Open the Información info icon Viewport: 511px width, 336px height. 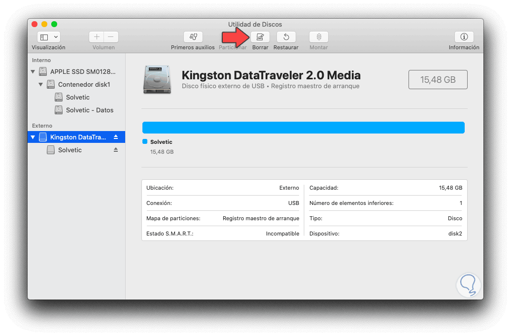click(464, 37)
